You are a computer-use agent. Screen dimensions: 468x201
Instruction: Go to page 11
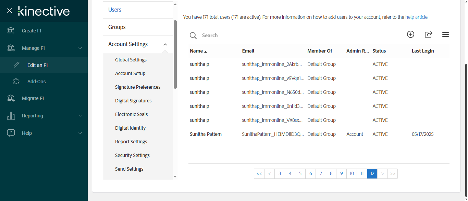(362, 174)
